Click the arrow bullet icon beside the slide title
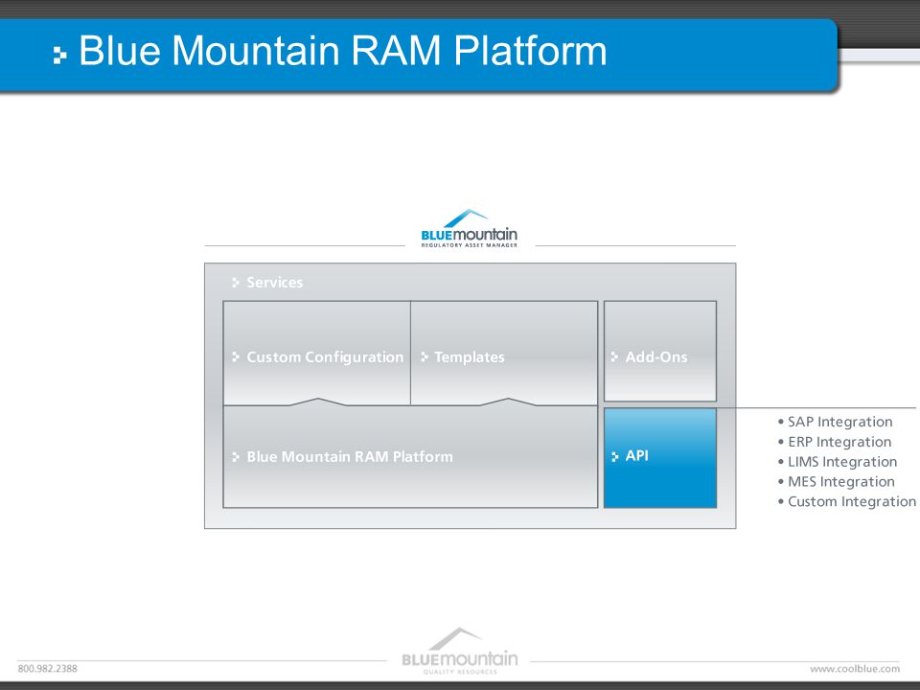Image resolution: width=920 pixels, height=690 pixels. (59, 56)
